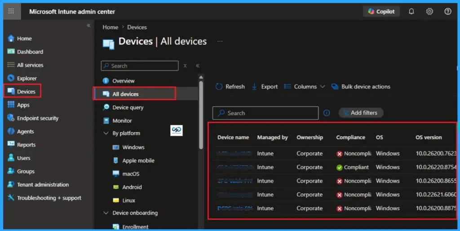
Task: Open Dashboard in the left navigation
Action: pyautogui.click(x=25, y=52)
